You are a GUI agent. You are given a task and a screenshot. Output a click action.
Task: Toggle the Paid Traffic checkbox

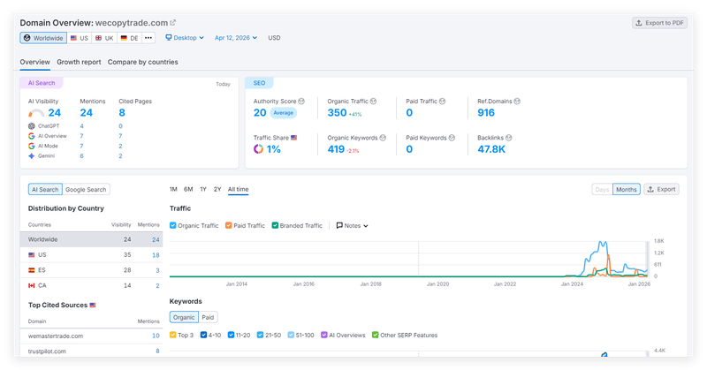[229, 225]
